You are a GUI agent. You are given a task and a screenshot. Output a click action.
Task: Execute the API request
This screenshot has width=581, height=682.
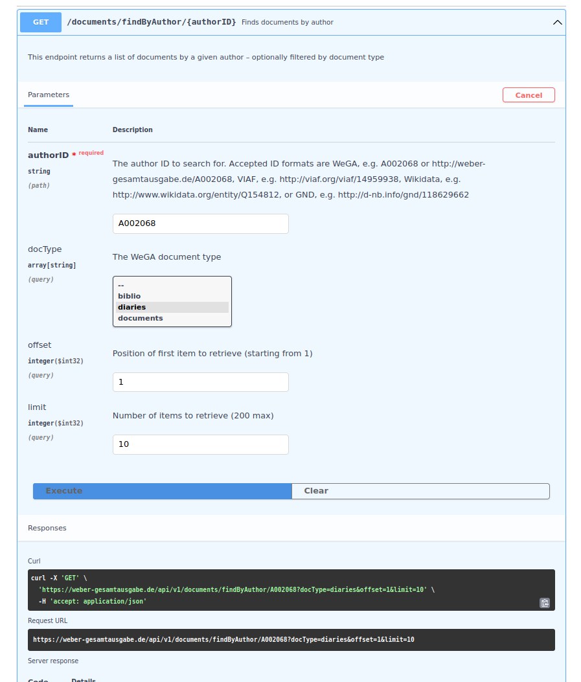coord(162,491)
